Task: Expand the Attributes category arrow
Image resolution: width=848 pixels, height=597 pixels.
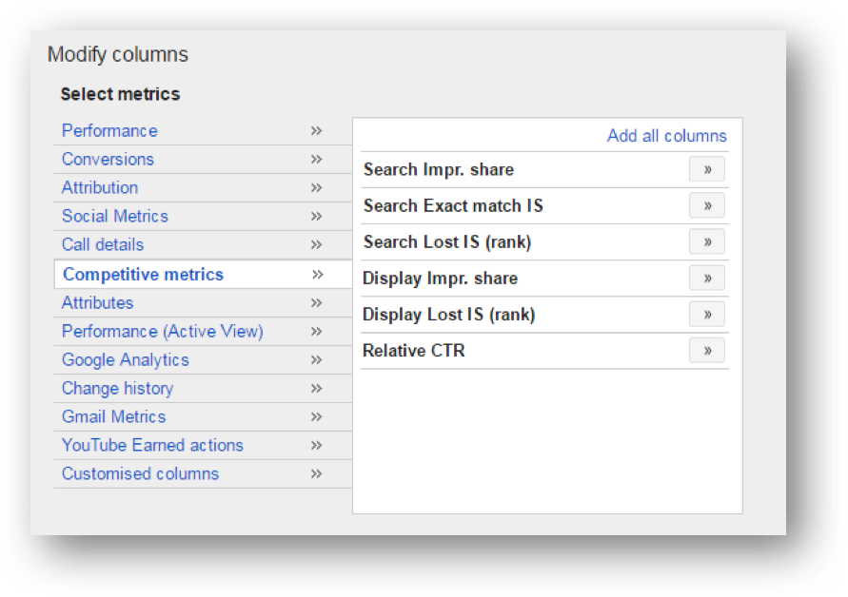Action: 317,303
